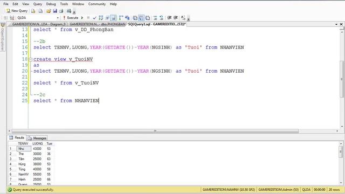Click the Database Engine Query icon
The height and width of the screenshot is (194, 345).
(x=33, y=11)
